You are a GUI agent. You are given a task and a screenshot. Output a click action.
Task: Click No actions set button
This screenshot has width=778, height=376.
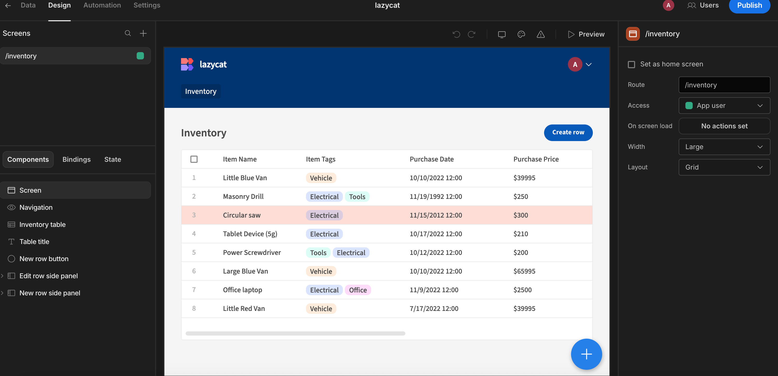pos(724,126)
